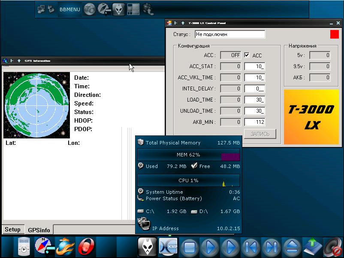
Task: Click the up arrow in GPS information titlebar
Action: pyautogui.click(x=19, y=61)
